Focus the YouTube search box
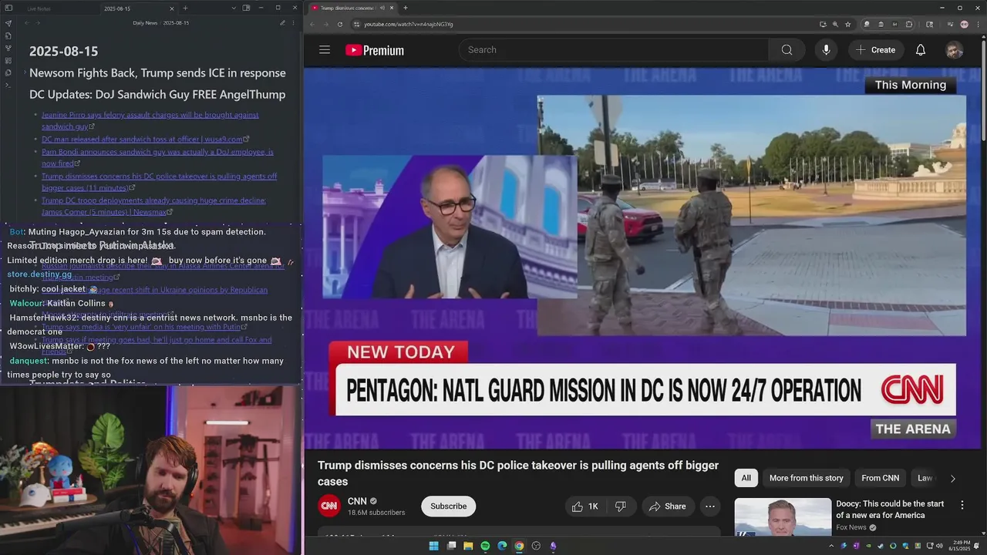Screen dimensions: 987x555 pyautogui.click(x=613, y=50)
